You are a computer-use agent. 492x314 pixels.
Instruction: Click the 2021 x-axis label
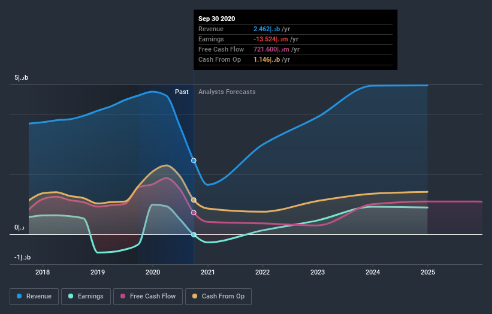[208, 272]
